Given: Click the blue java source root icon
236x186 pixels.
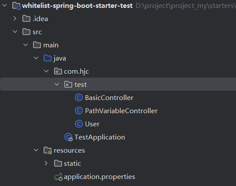Looking at the screenshot, I should 48,58.
